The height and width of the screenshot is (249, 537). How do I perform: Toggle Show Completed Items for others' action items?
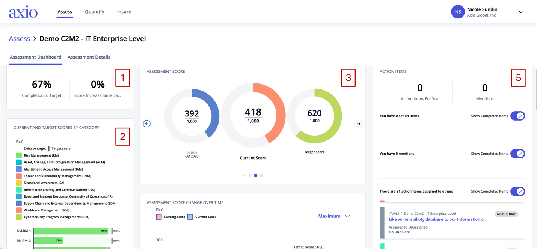[517, 192]
